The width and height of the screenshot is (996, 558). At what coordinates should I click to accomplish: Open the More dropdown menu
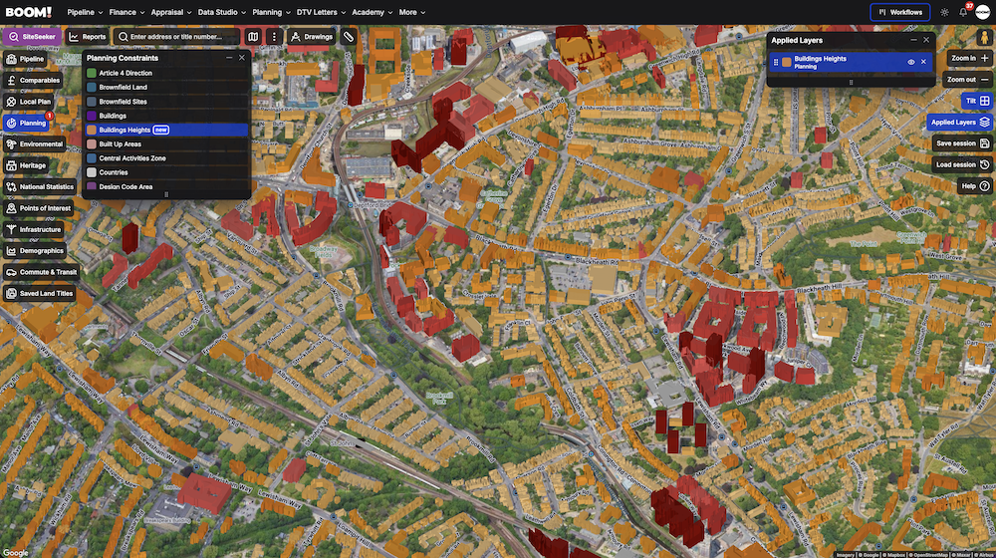point(412,12)
